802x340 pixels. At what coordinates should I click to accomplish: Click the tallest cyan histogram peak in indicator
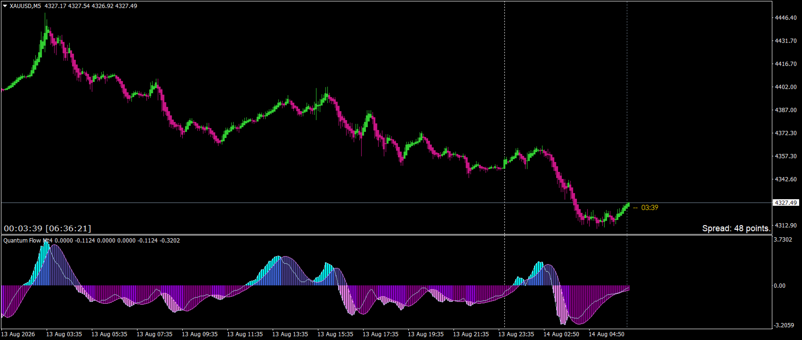pyautogui.click(x=45, y=264)
